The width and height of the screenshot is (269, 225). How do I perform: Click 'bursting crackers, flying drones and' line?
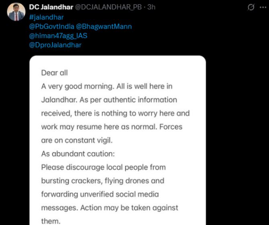coord(103,181)
